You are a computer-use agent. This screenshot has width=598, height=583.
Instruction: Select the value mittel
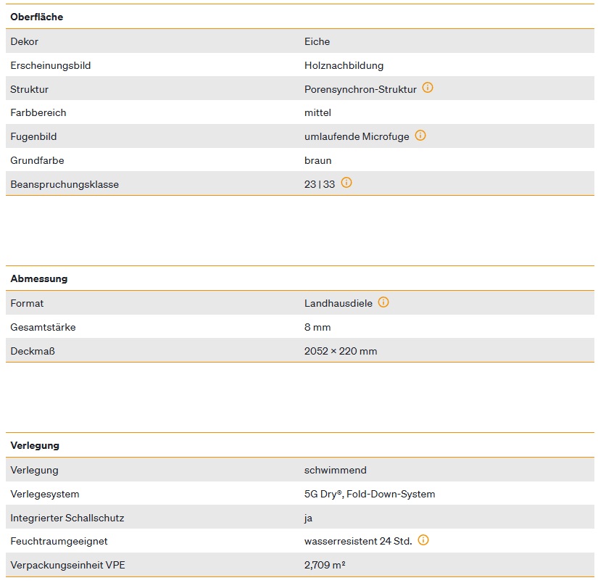pos(317,113)
